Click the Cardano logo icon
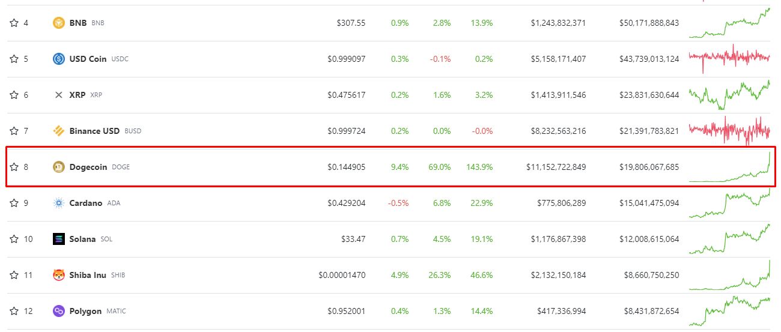Viewport: 781px width, 332px height. tap(59, 203)
